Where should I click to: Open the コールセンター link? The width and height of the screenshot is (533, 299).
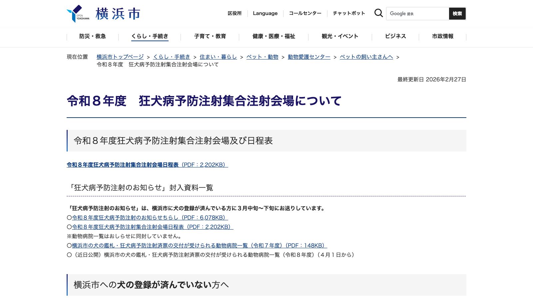tap(305, 13)
